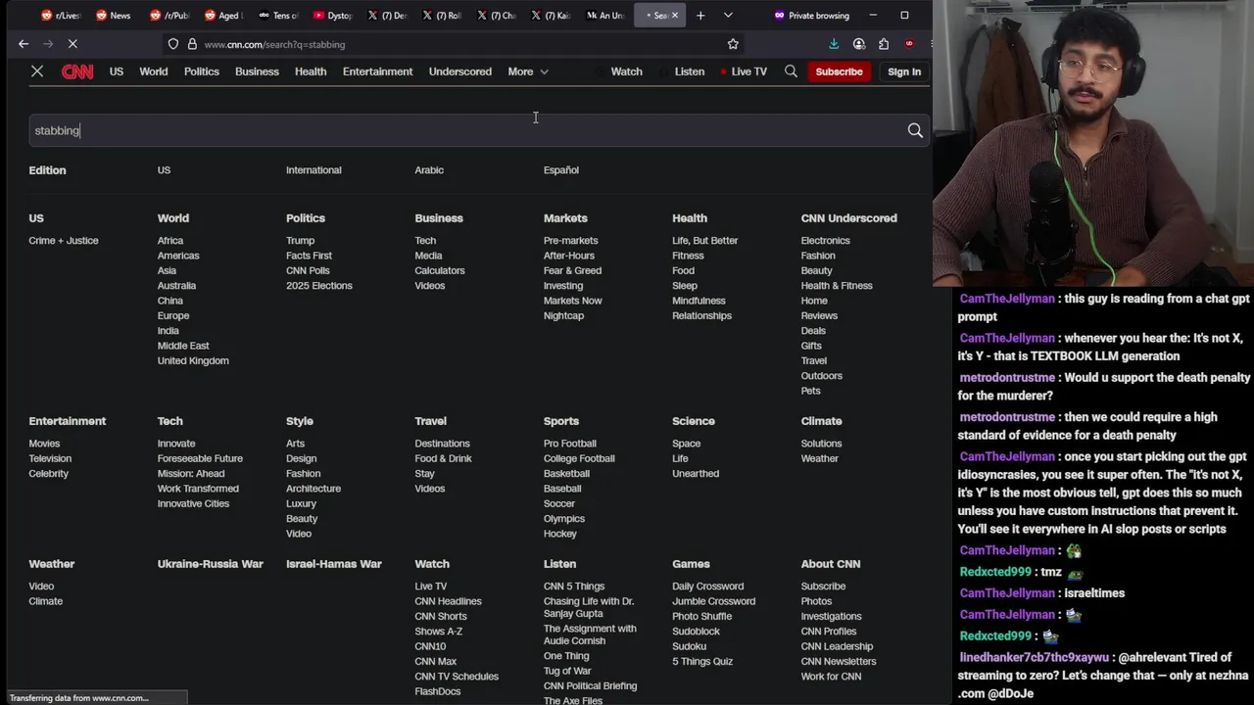Show tracking protection shield icon
Image resolution: width=1254 pixels, height=705 pixels.
coord(173,44)
